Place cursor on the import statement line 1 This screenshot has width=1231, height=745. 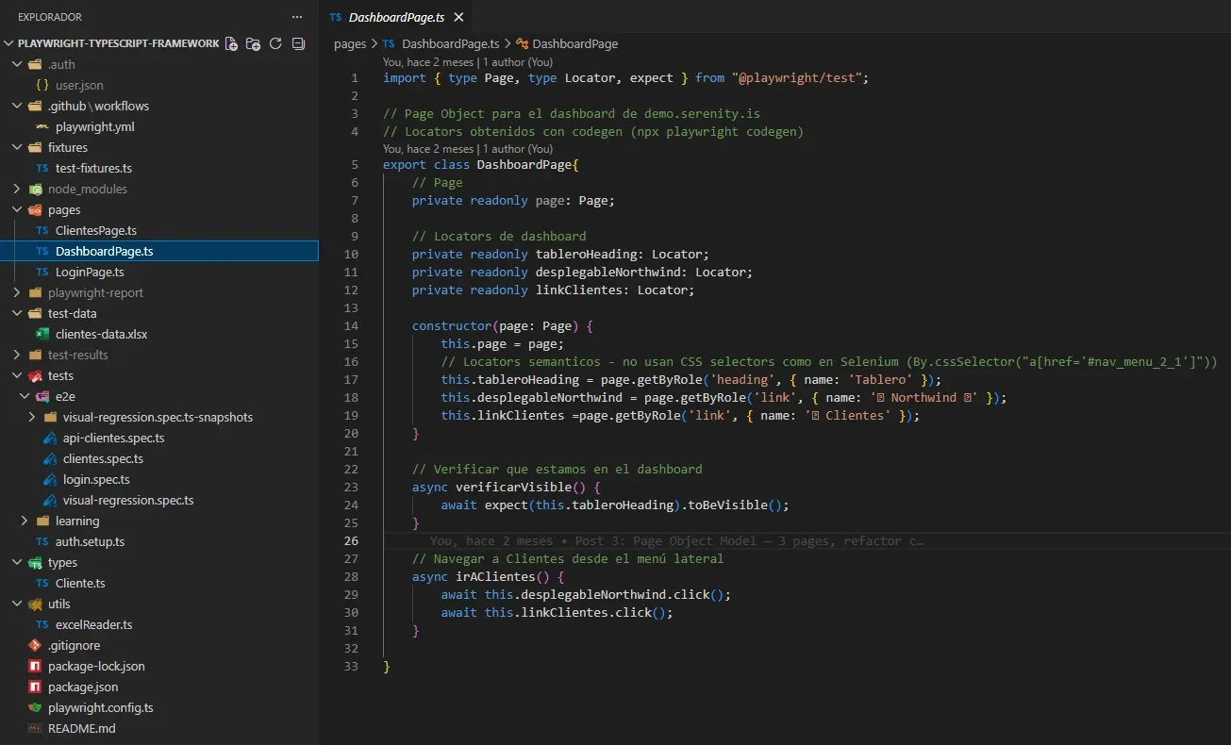tap(625, 78)
